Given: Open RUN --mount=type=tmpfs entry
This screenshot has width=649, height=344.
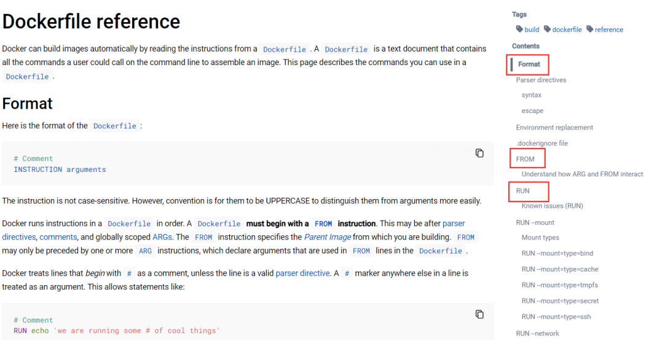Looking at the screenshot, I should (x=560, y=285).
